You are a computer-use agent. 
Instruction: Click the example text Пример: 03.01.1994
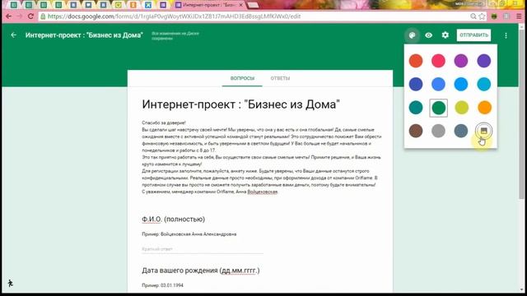pyautogui.click(x=162, y=285)
